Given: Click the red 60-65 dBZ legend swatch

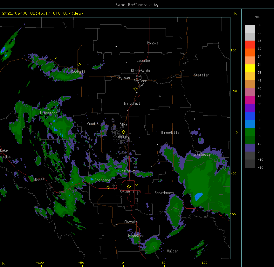Looking at the screenshot, I should point(250,45).
